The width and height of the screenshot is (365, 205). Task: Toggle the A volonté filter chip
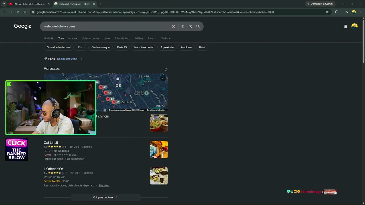click(186, 47)
